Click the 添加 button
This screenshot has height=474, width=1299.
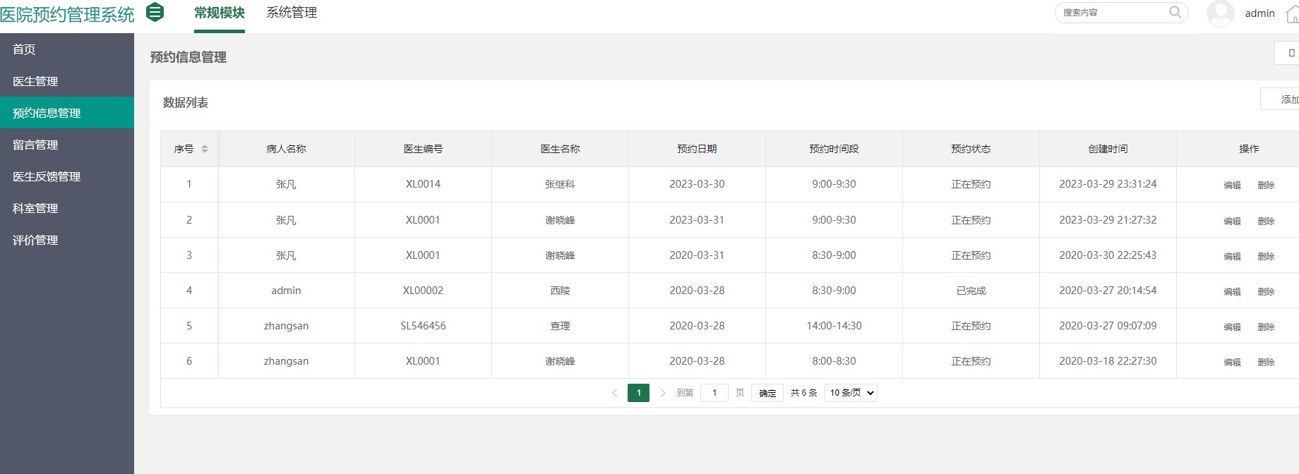1280,99
